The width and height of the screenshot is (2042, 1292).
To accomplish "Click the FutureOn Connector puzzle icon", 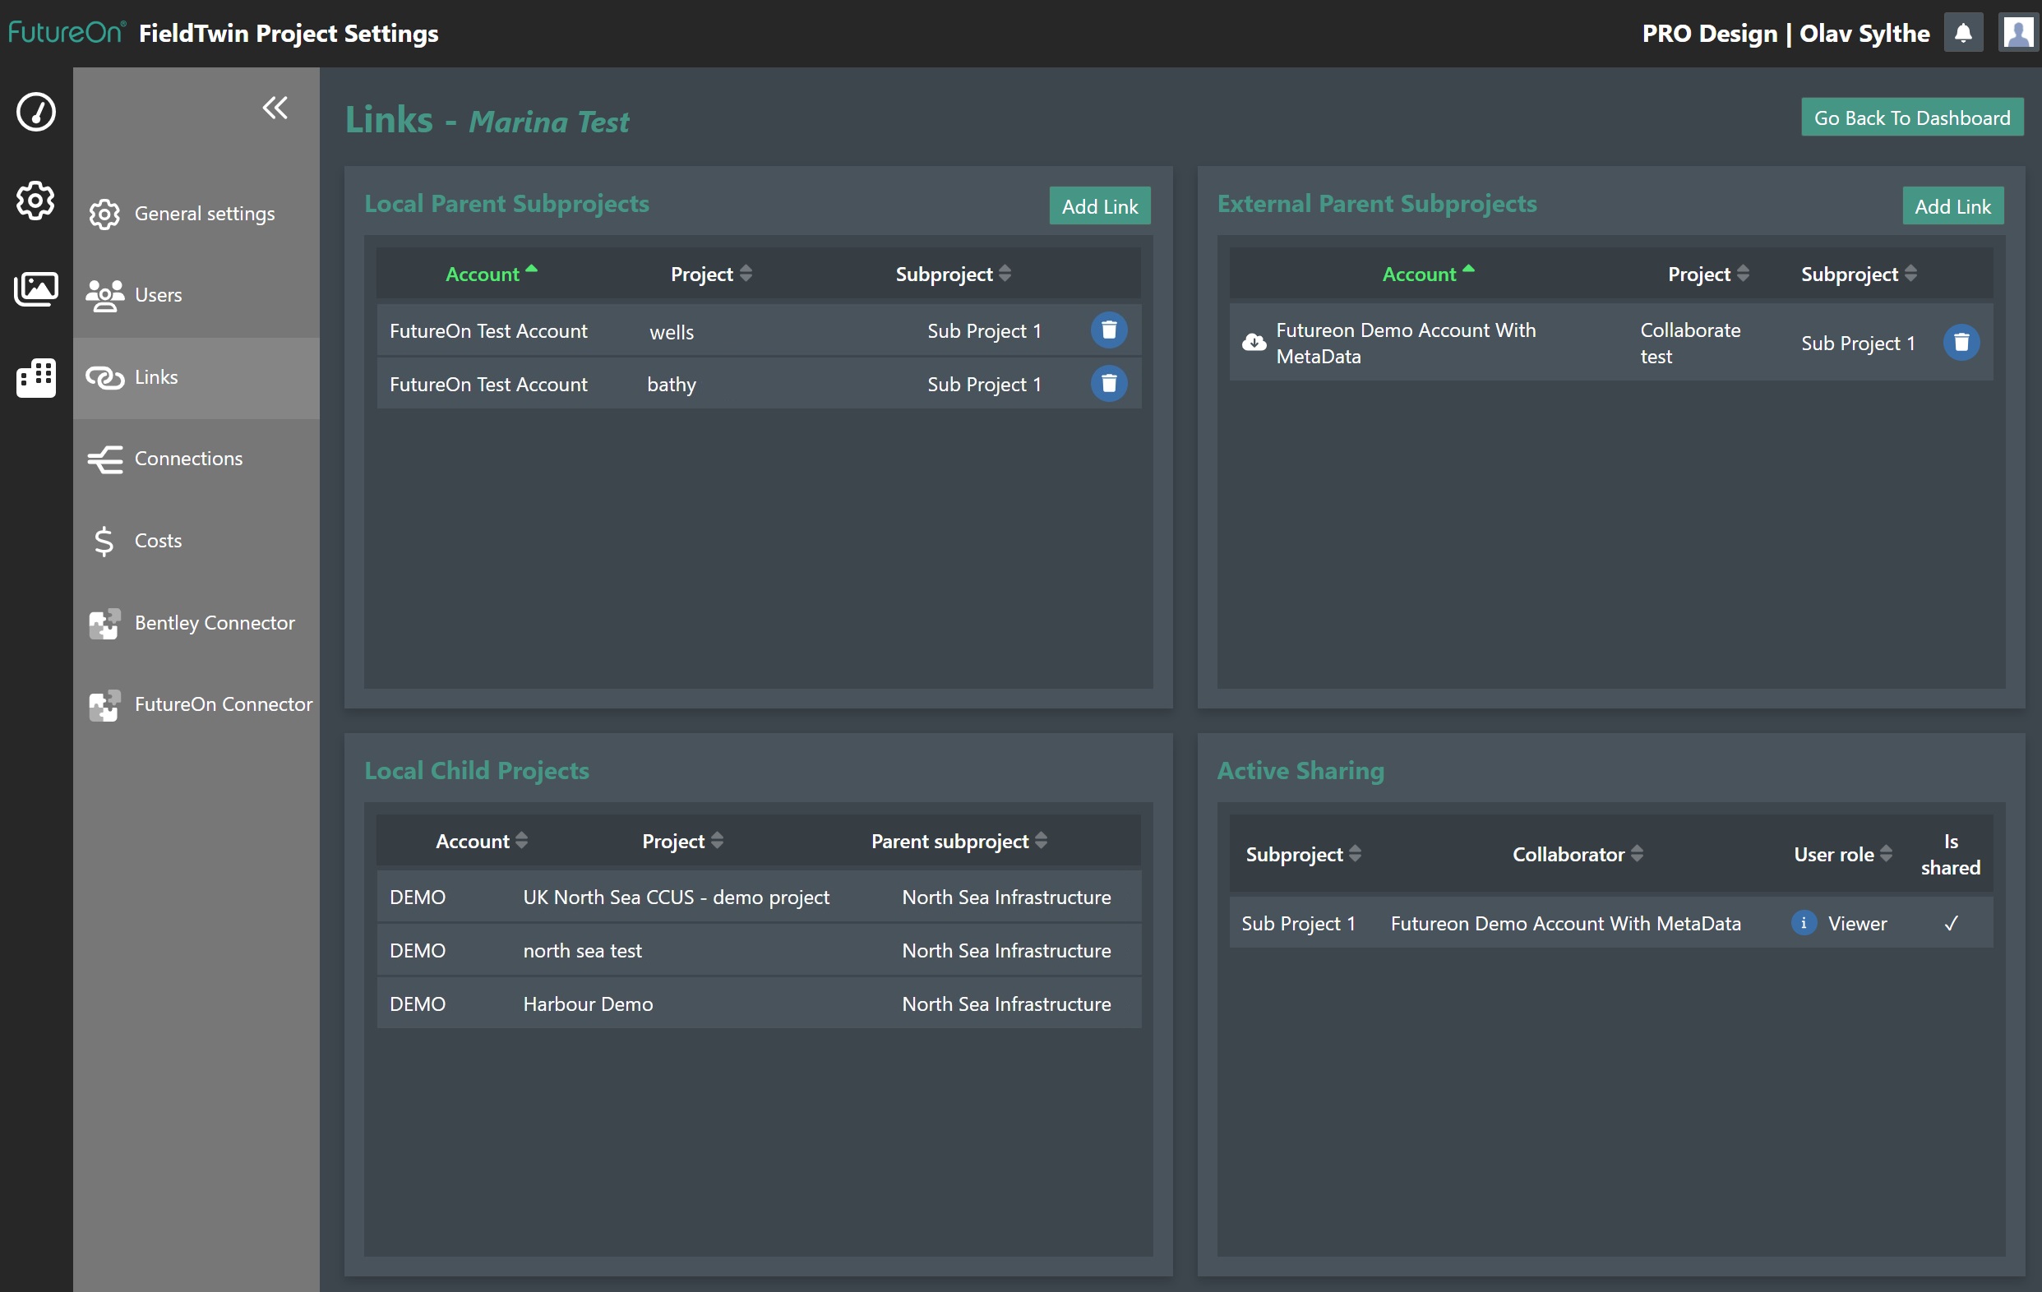I will click(104, 705).
